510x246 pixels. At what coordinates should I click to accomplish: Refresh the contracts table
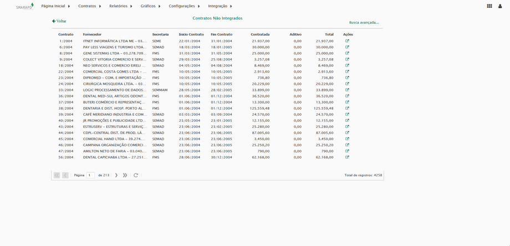pos(136,175)
